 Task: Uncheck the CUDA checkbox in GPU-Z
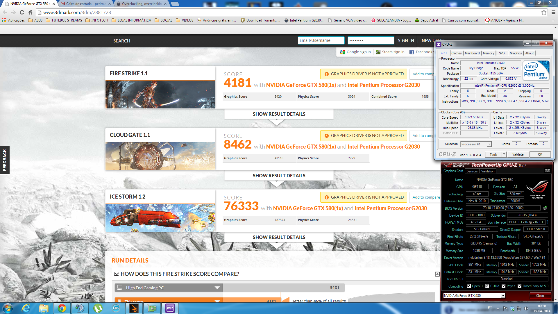[x=487, y=286]
